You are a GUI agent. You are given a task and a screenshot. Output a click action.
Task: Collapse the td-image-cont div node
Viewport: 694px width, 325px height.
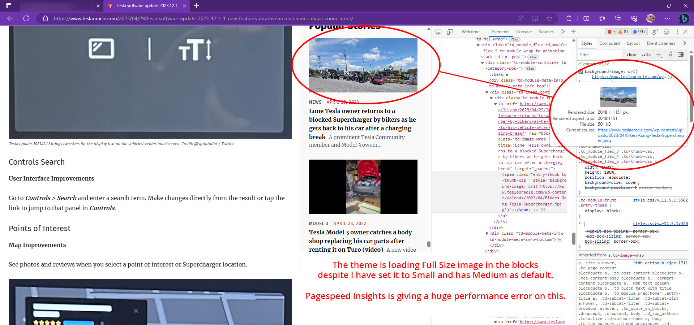point(487,92)
